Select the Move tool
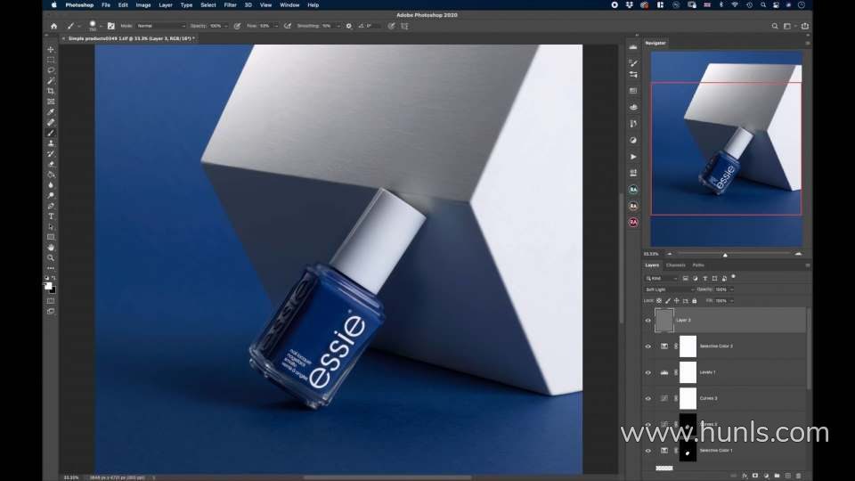 (51, 49)
